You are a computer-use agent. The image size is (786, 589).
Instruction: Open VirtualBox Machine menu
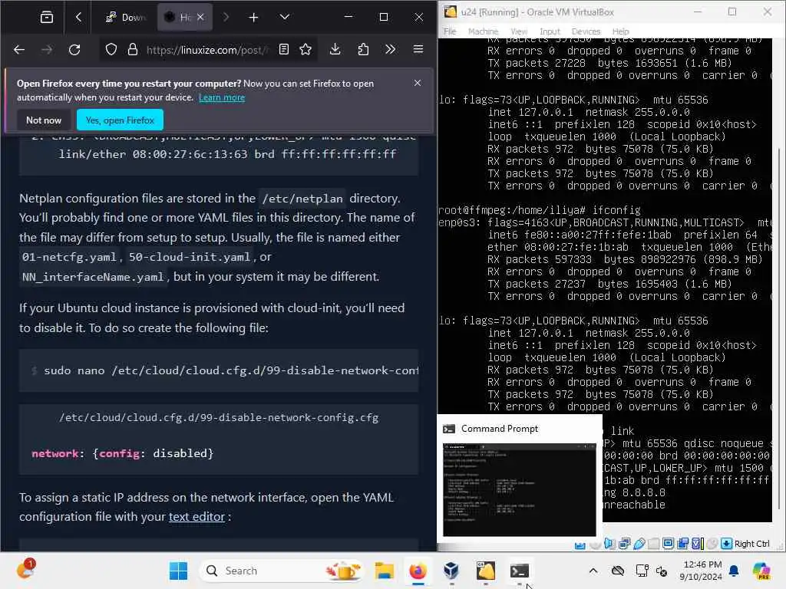coord(483,31)
